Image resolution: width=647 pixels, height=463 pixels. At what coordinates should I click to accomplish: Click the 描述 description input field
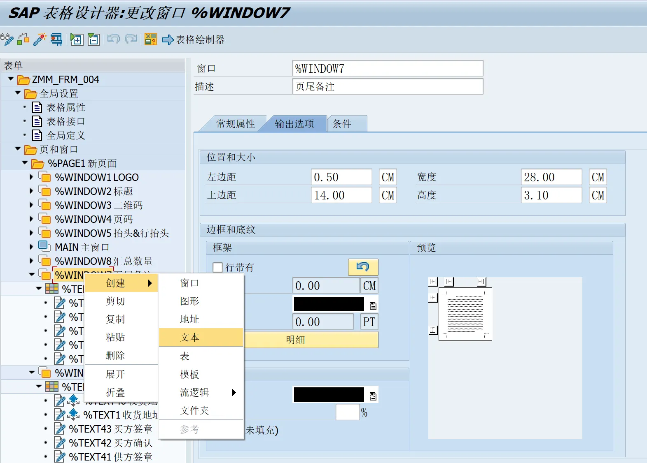click(387, 87)
